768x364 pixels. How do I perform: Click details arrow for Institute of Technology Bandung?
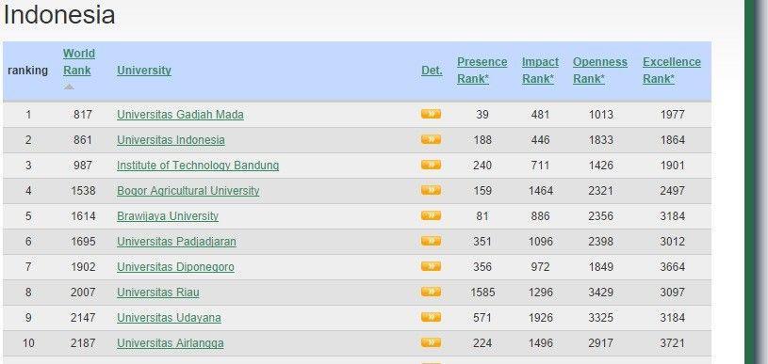coord(431,165)
